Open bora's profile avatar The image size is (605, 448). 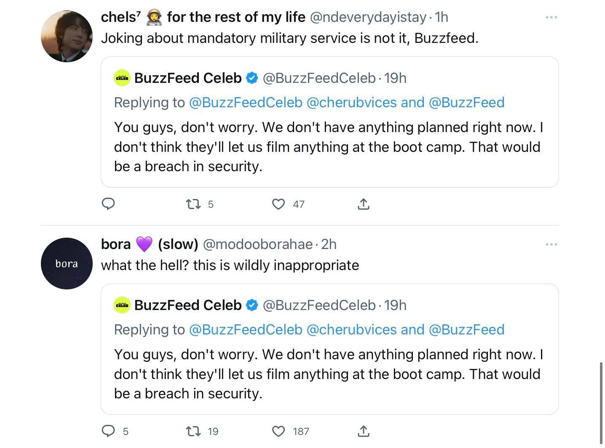[x=67, y=264]
